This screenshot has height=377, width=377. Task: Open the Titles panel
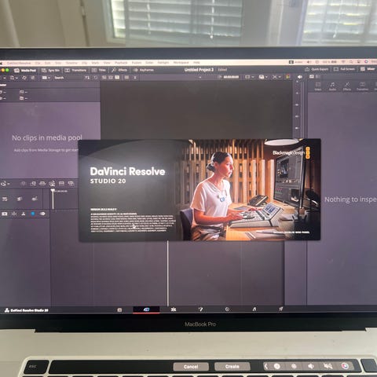[x=99, y=70]
